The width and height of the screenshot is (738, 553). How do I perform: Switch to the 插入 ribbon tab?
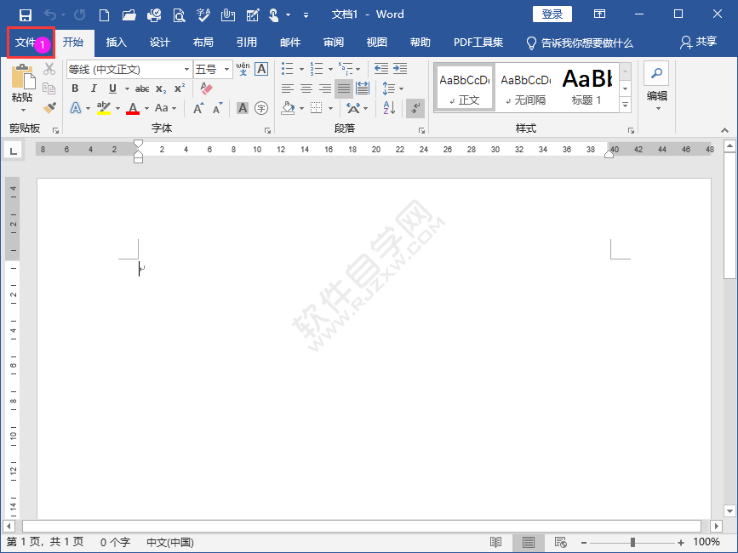pos(115,42)
